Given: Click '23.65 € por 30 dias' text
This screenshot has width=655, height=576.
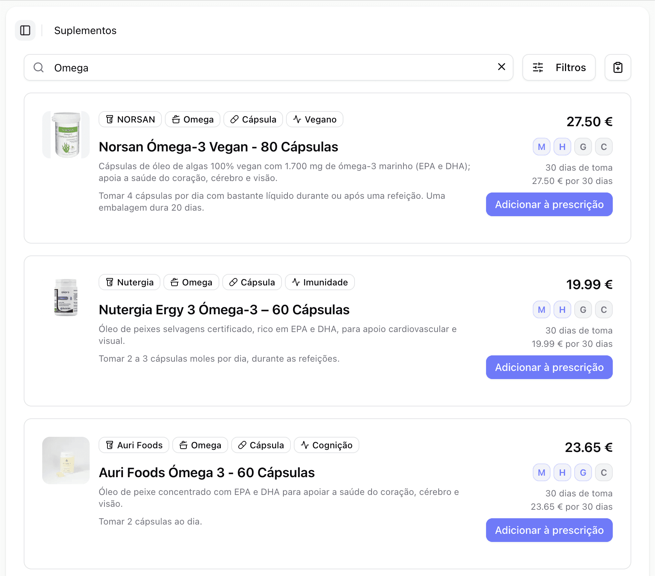Looking at the screenshot, I should coord(571,506).
